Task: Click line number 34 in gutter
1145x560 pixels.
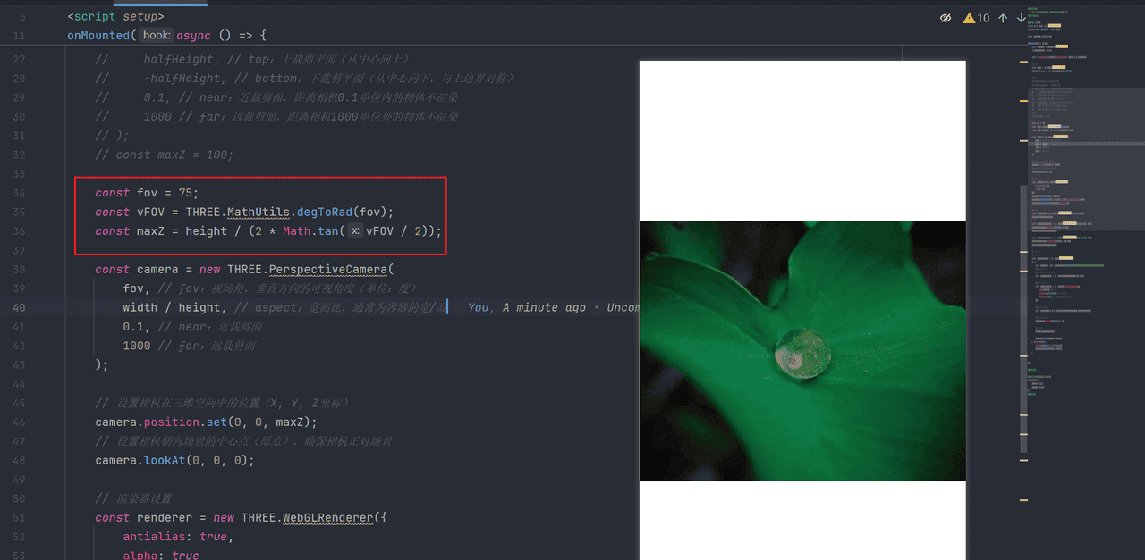Action: (x=20, y=193)
